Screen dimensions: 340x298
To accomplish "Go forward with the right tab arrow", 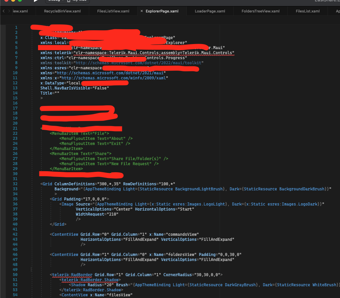I will click(8, 11).
